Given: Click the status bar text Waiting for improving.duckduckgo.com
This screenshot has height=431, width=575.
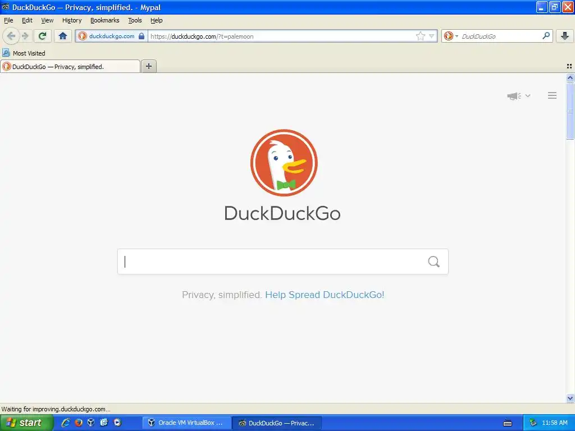Looking at the screenshot, I should [x=56, y=409].
